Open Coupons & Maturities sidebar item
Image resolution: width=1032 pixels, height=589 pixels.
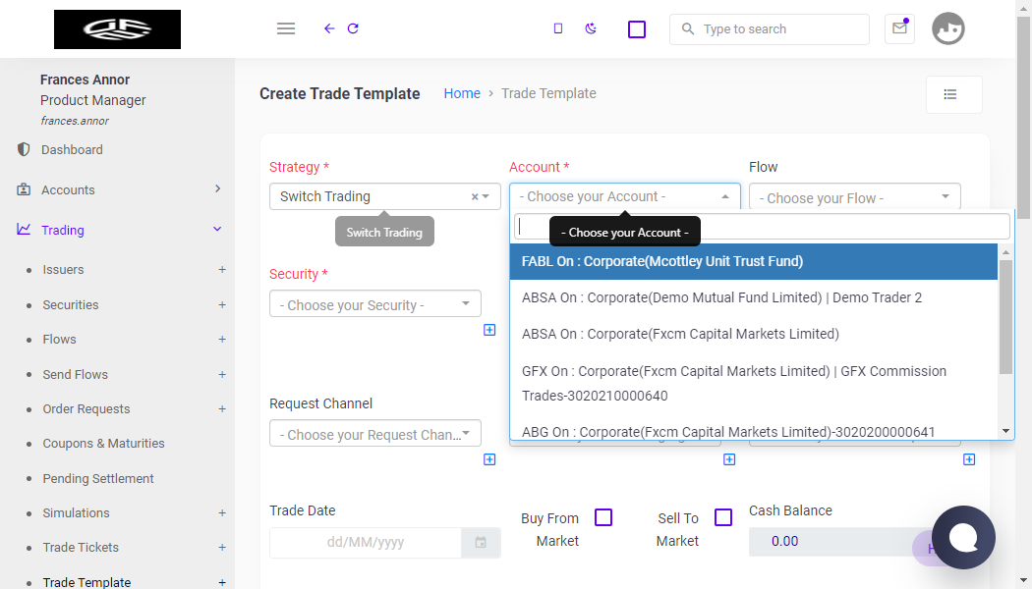tap(103, 444)
